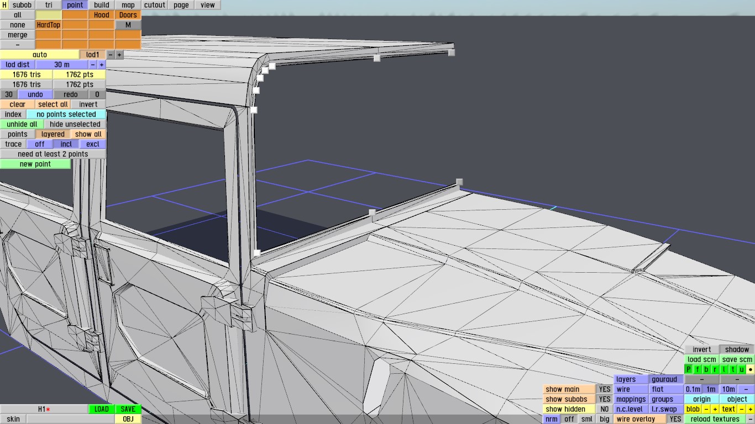Set point size to big
755x424 pixels.
click(605, 419)
